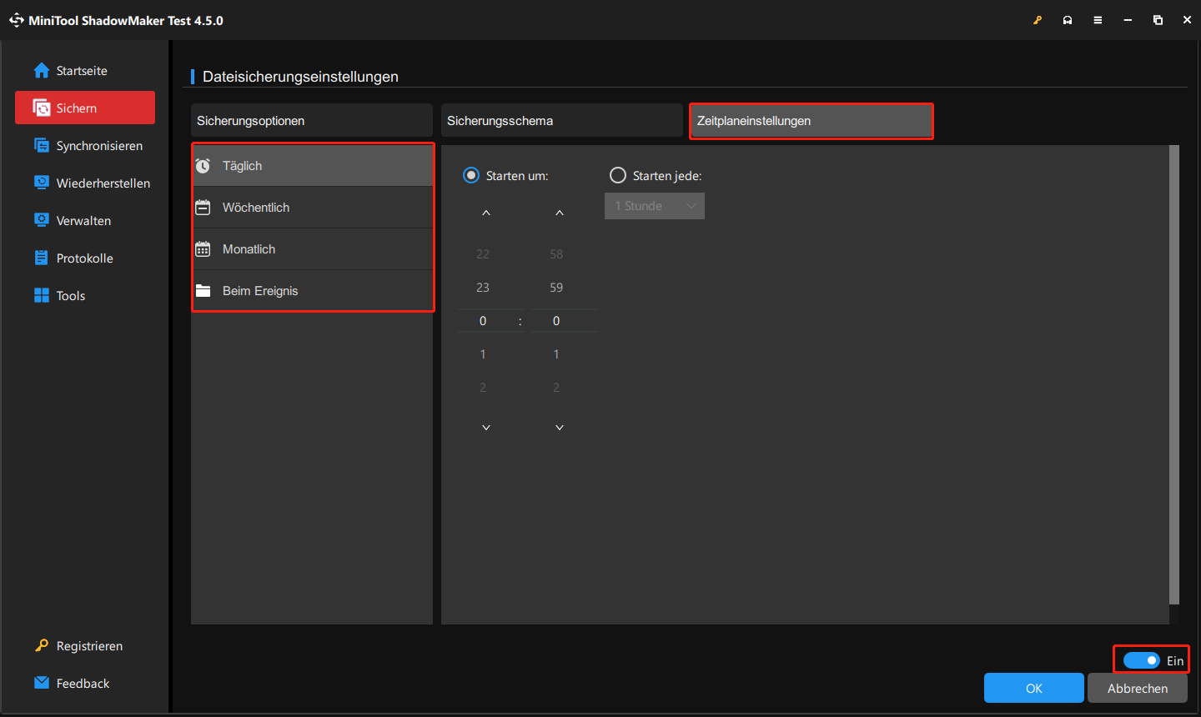The height and width of the screenshot is (717, 1201).
Task: Open Feedback in the sidebar
Action: click(x=85, y=684)
